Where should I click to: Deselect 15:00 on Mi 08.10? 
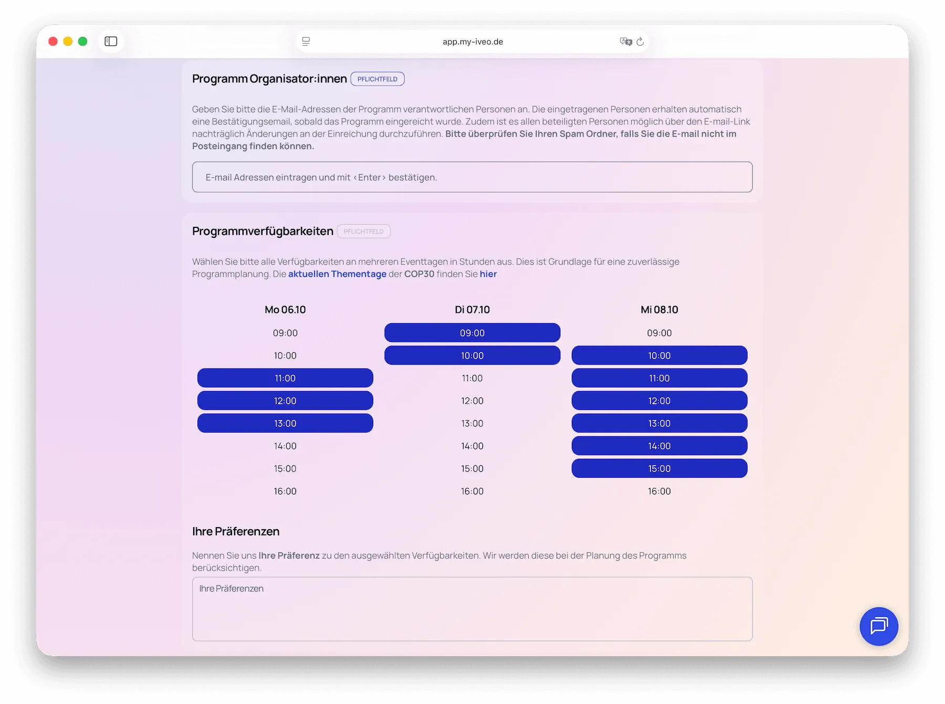(x=659, y=468)
